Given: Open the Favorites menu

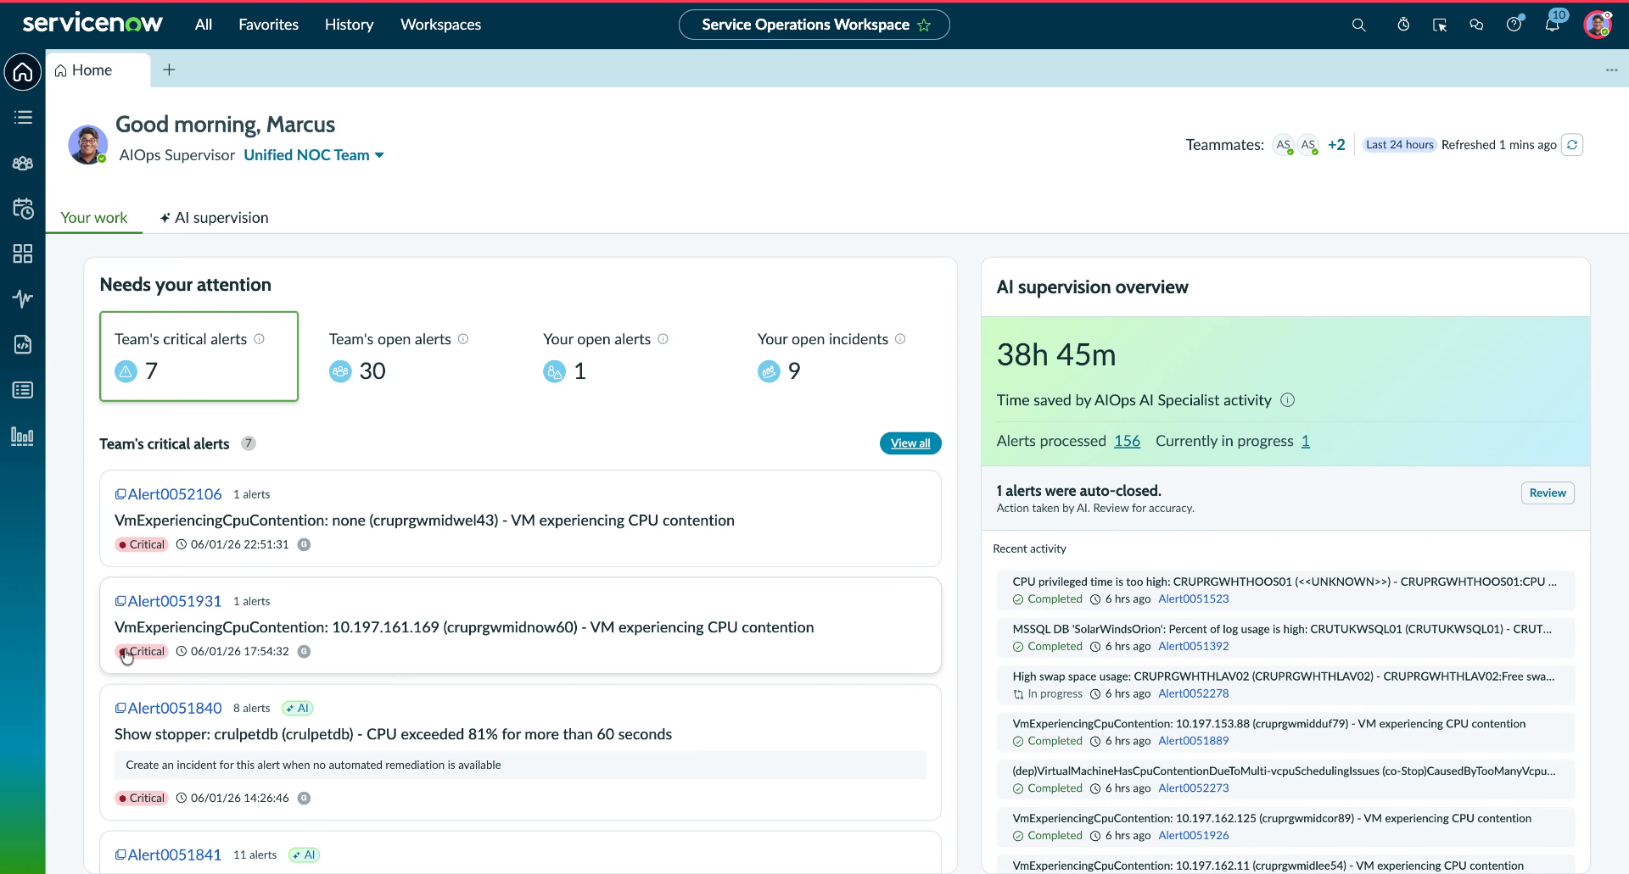Looking at the screenshot, I should [x=268, y=25].
